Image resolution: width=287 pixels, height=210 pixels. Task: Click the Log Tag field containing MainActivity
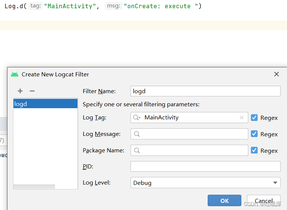coord(189,118)
